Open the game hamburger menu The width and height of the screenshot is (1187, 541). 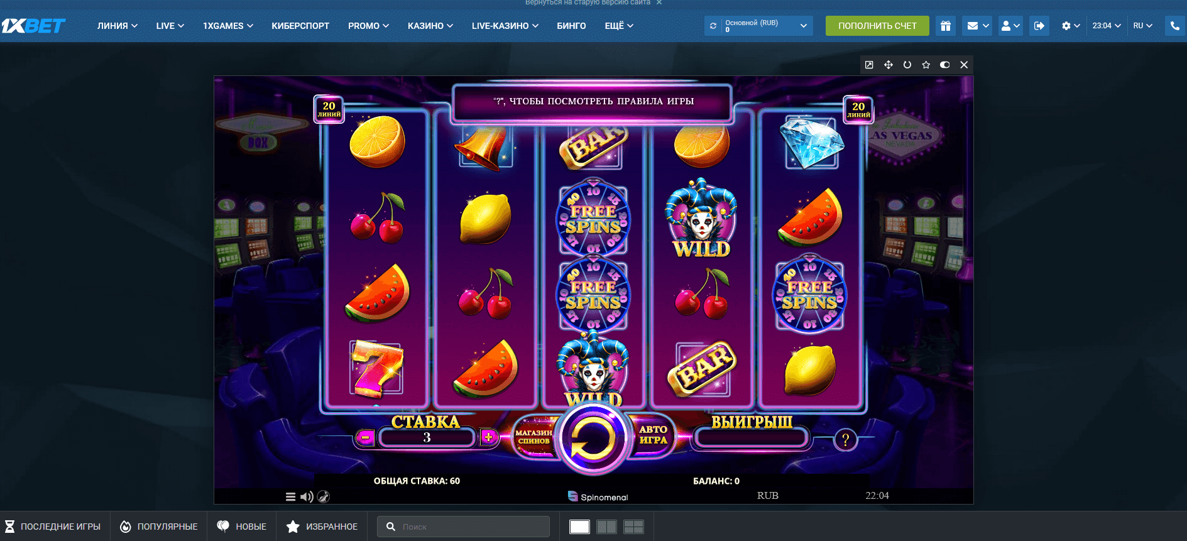click(x=290, y=497)
